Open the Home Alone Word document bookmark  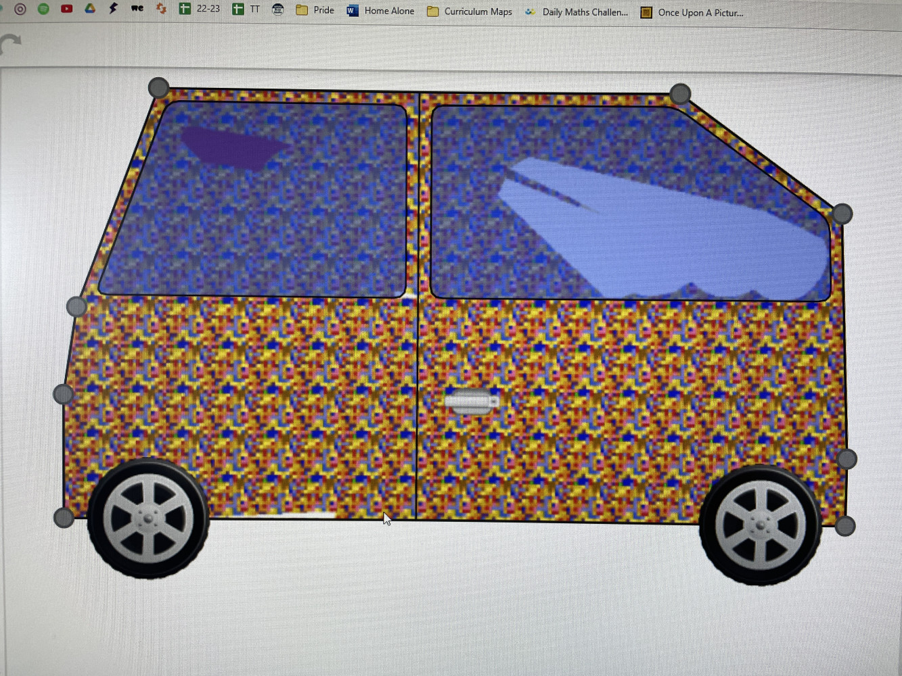pyautogui.click(x=380, y=11)
